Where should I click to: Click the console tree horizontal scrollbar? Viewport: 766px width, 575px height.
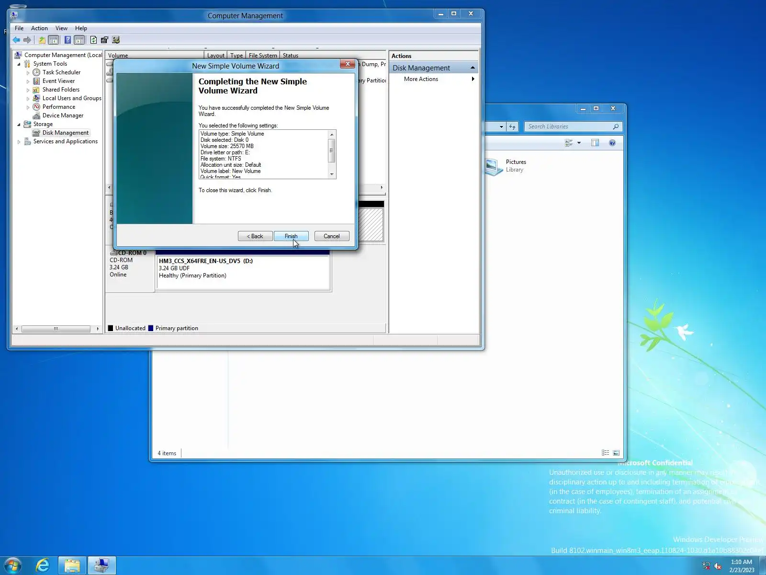(x=56, y=329)
